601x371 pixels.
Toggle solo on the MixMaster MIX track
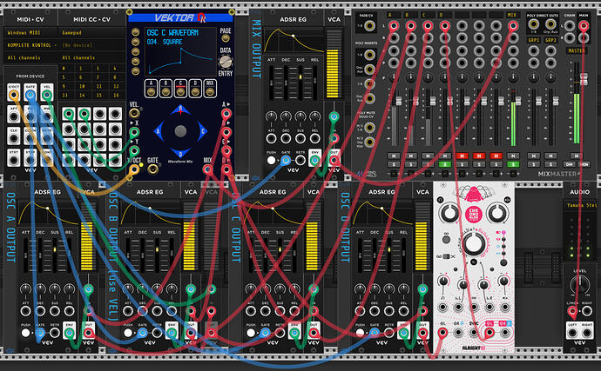tap(513, 164)
